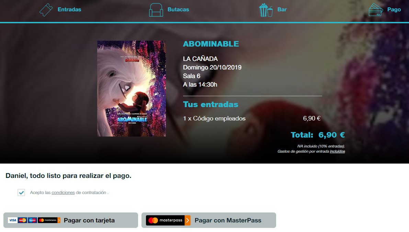Image resolution: width=409 pixels, height=232 pixels.
Task: Open the Butacas step
Action: click(178, 10)
